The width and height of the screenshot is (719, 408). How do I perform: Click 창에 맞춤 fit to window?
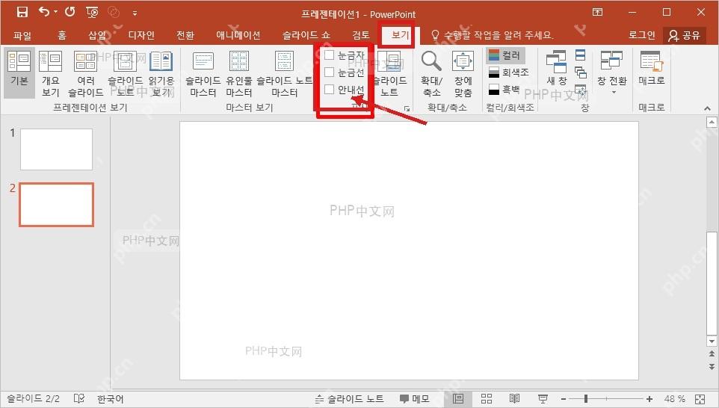click(463, 73)
